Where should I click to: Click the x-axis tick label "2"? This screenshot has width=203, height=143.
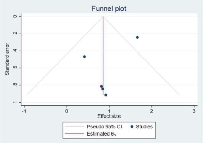click(151, 111)
